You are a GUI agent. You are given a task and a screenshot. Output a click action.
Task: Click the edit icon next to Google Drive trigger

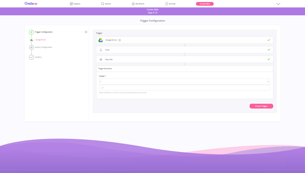[120, 40]
